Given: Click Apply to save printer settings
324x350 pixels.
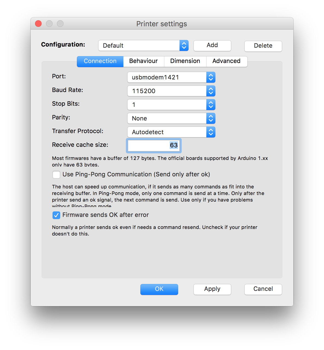Looking at the screenshot, I should (x=212, y=289).
